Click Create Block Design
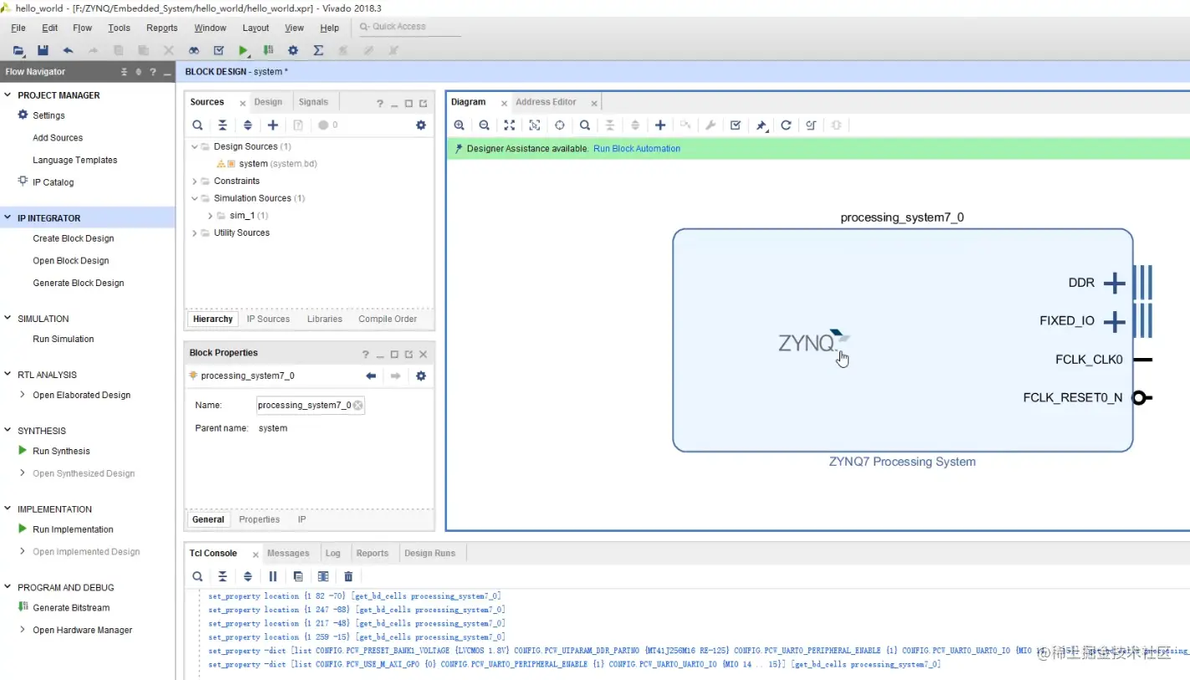1190x680 pixels. [x=73, y=238]
